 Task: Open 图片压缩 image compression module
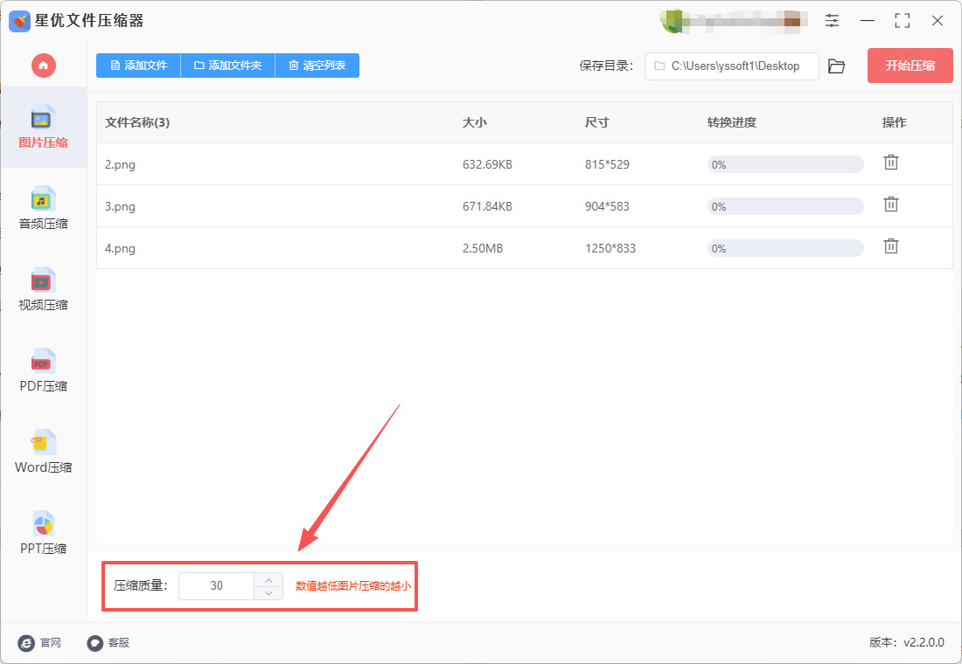coord(43,128)
